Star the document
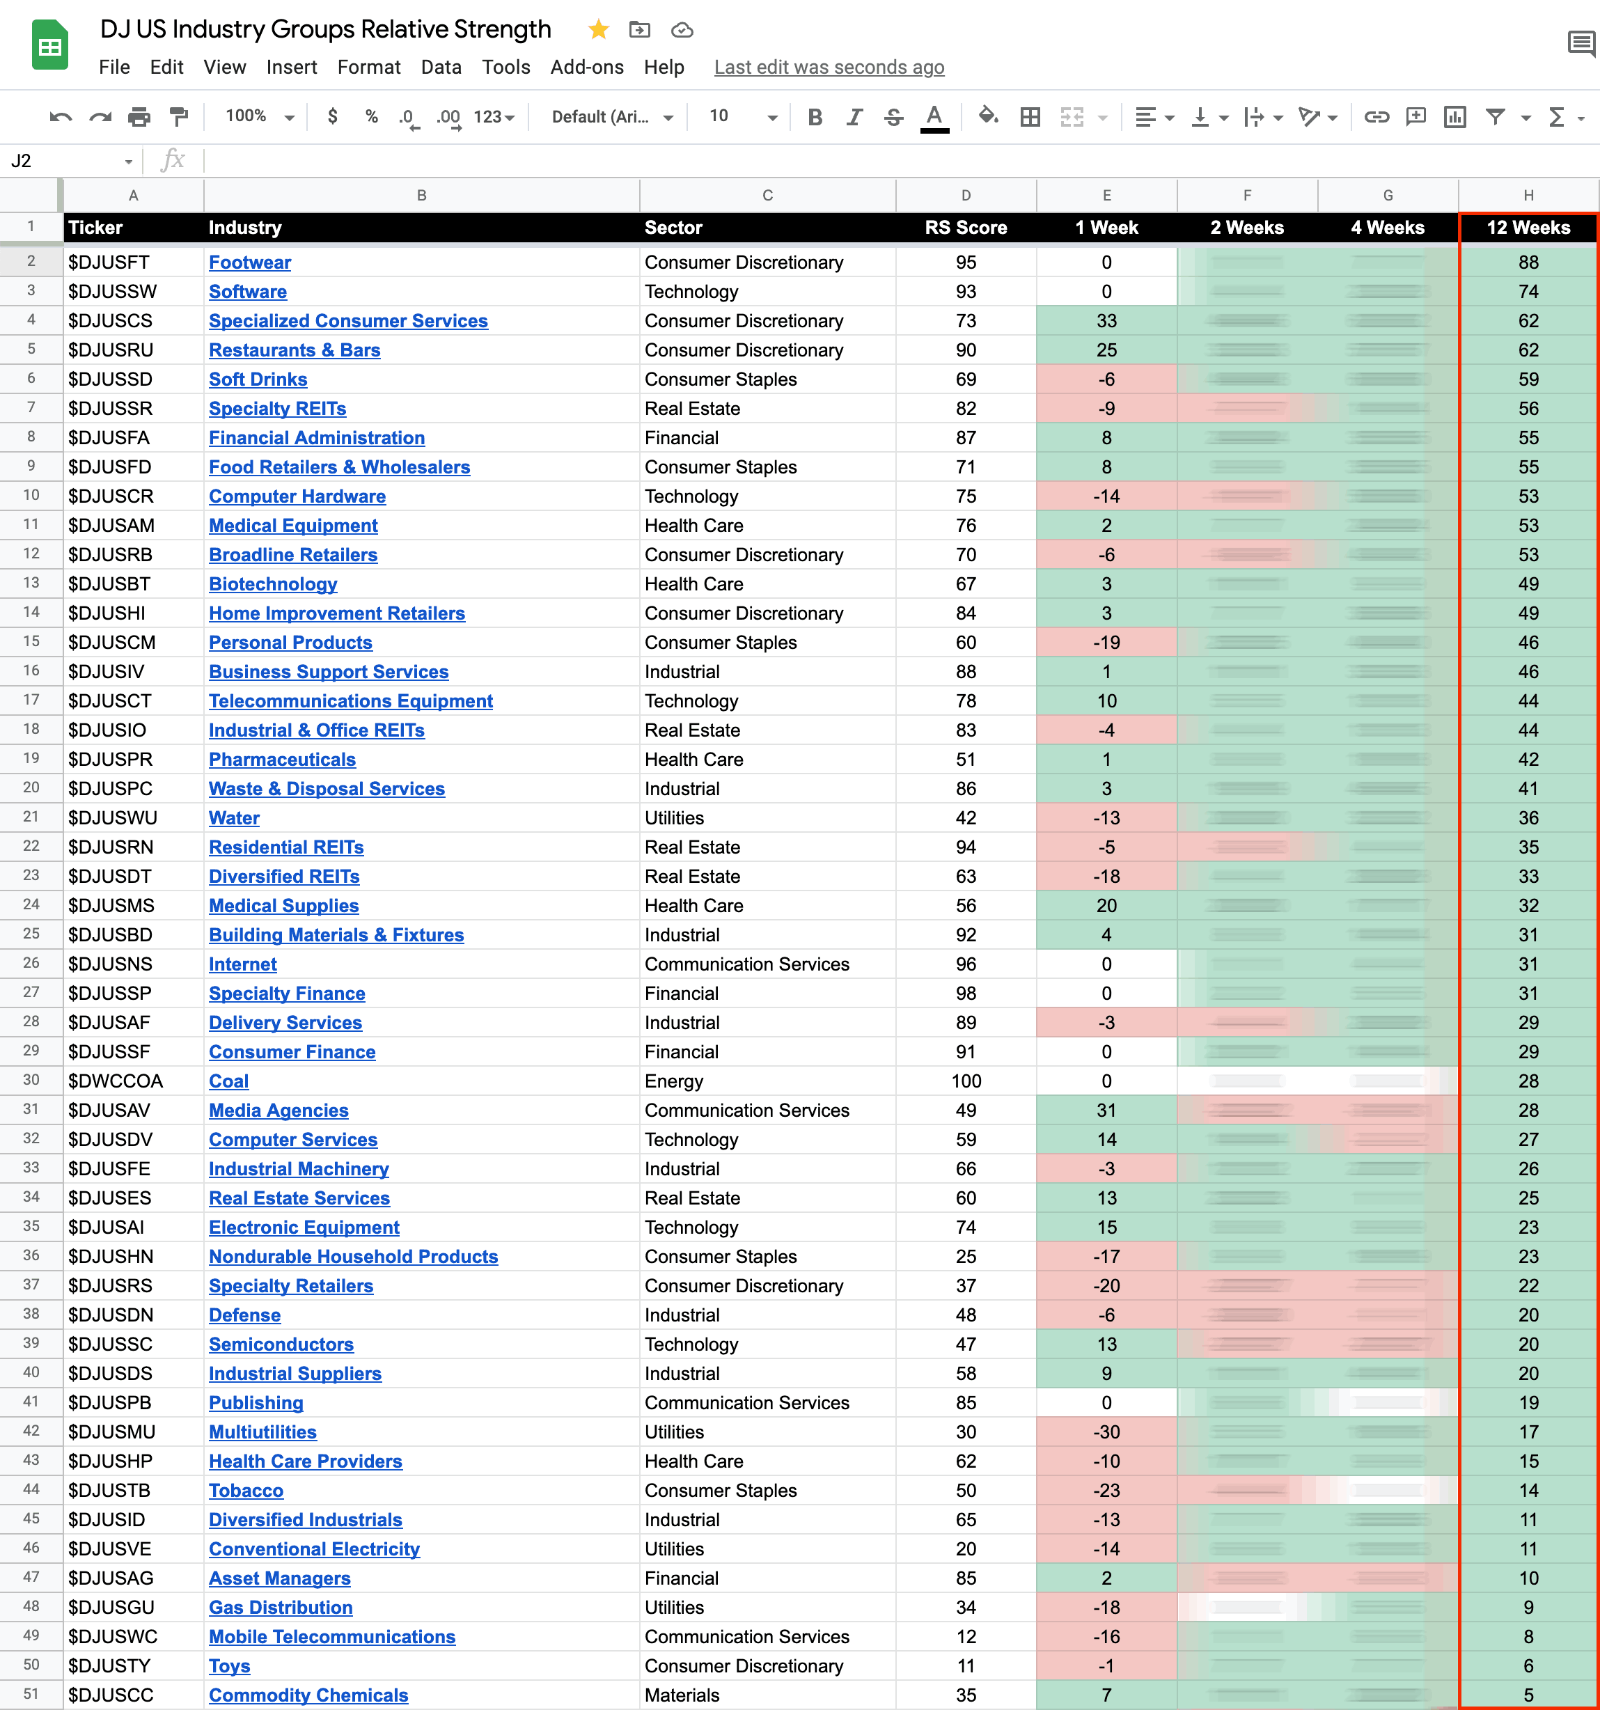 click(599, 30)
